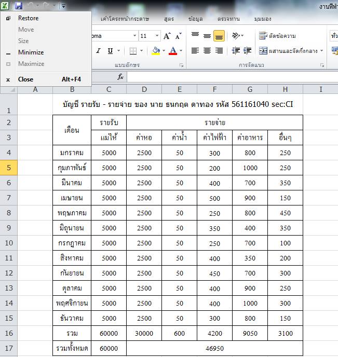Viewport: 338px width, 357px height.
Task: Click the 9050 total cell
Action: coord(250,333)
